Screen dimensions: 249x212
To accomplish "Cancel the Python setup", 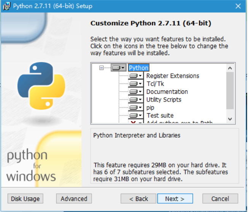I will click(x=220, y=198).
